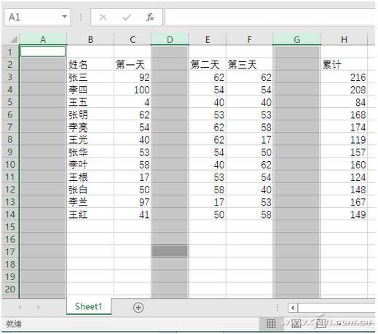378x334 pixels.
Task: Click the name cell 王红
Action: pos(90,214)
